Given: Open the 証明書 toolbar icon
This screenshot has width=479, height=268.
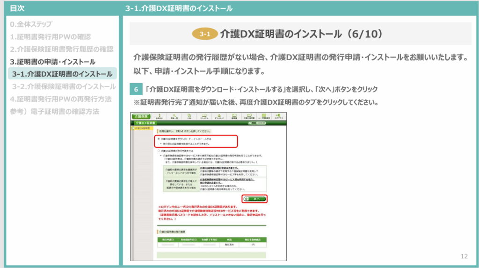Looking at the screenshot, I should [x=234, y=116].
